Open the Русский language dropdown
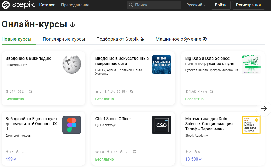 (196, 5)
